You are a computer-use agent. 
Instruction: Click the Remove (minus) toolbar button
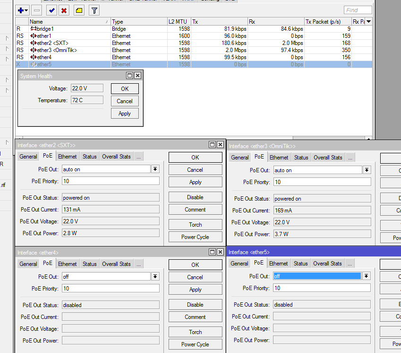pyautogui.click(x=37, y=10)
